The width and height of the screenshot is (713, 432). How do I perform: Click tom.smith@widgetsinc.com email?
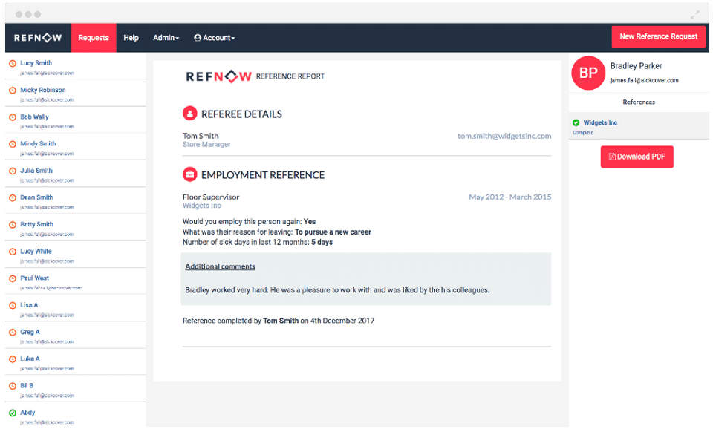coord(504,136)
